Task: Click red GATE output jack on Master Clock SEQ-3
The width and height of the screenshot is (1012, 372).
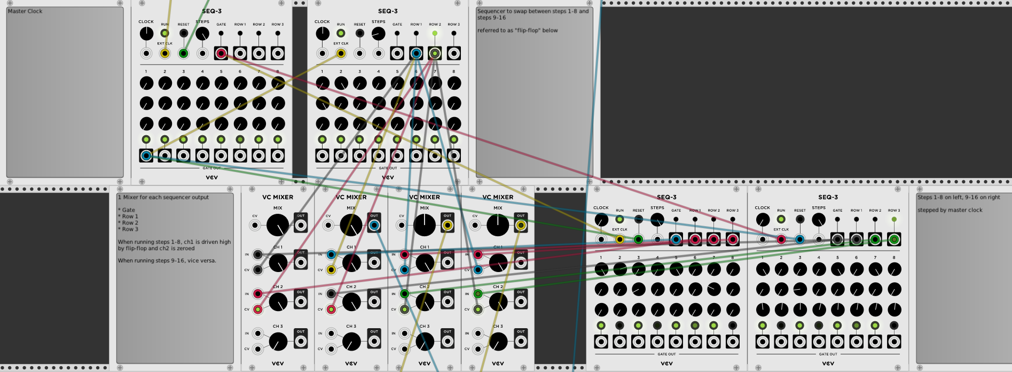Action: coord(221,53)
